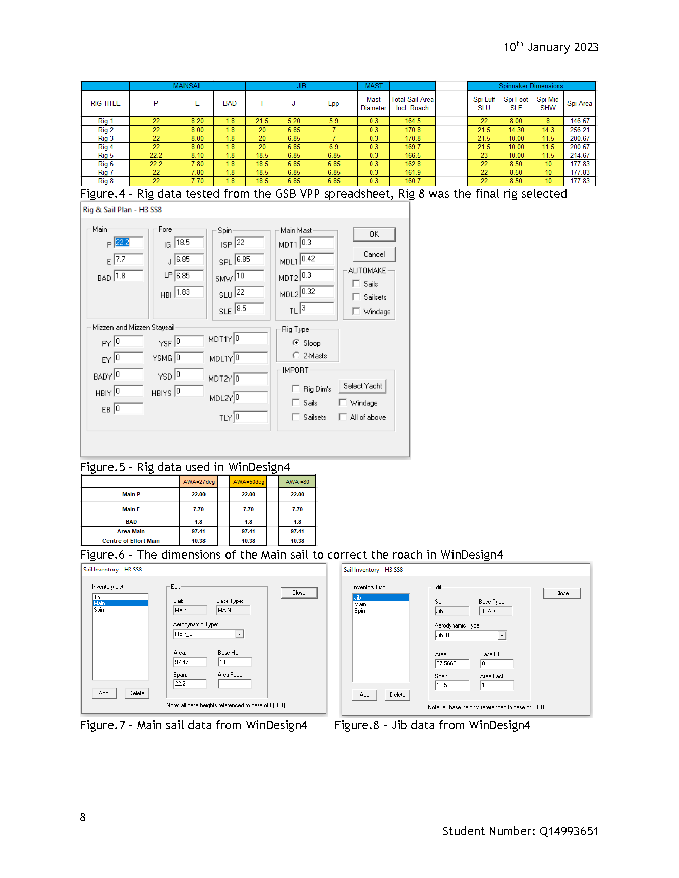Click Close in the Jib sail inventory dialog
This screenshot has width=679, height=878.
tap(562, 593)
